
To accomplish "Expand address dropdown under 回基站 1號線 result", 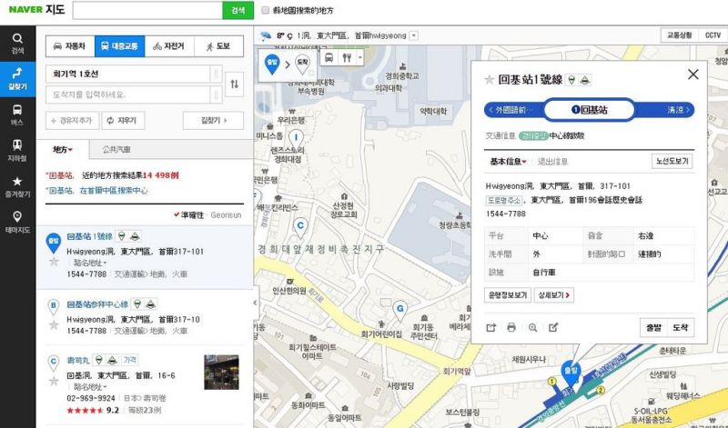I will [89, 263].
